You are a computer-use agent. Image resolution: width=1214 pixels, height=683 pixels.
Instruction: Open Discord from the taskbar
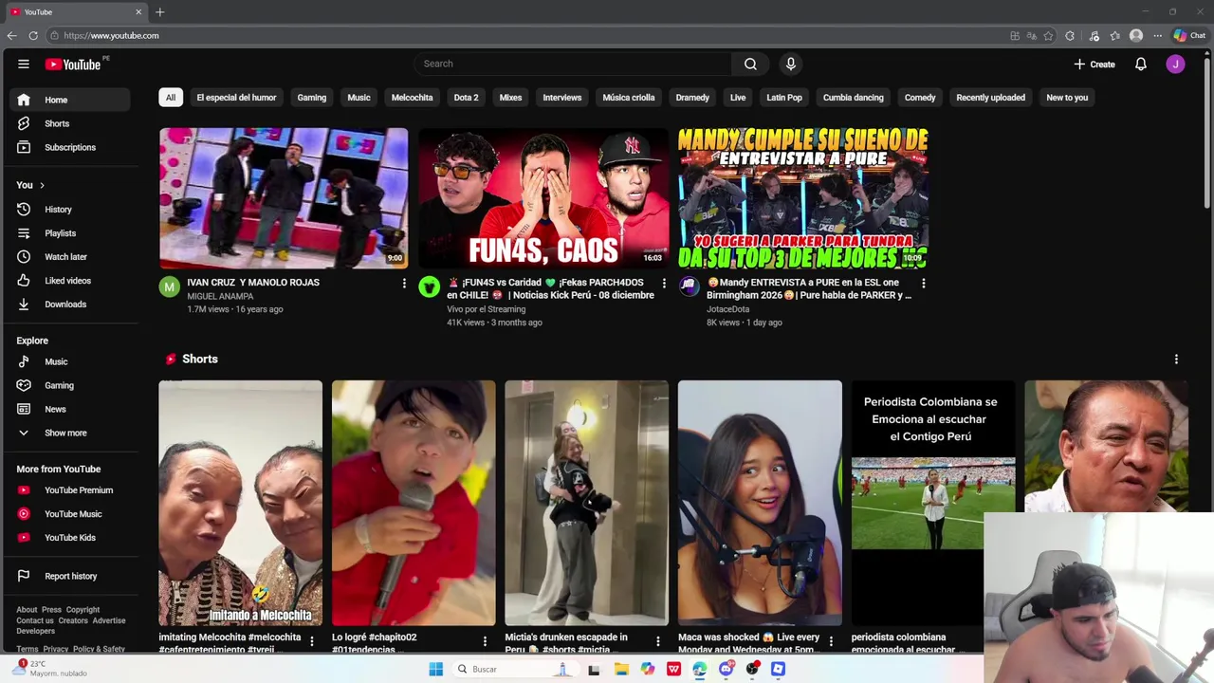[x=726, y=669]
